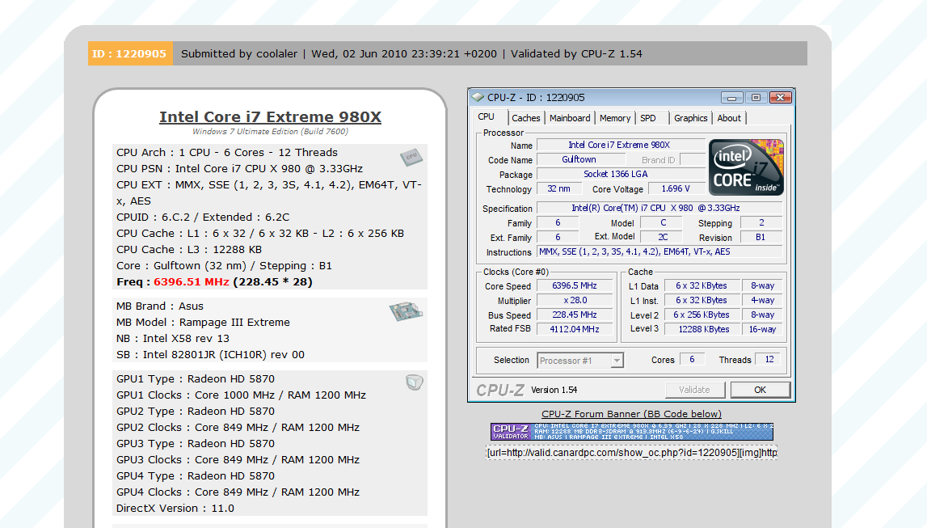Image resolution: width=927 pixels, height=528 pixels.
Task: Click the Validated by CPU-Z 1.54 text
Action: click(x=576, y=54)
